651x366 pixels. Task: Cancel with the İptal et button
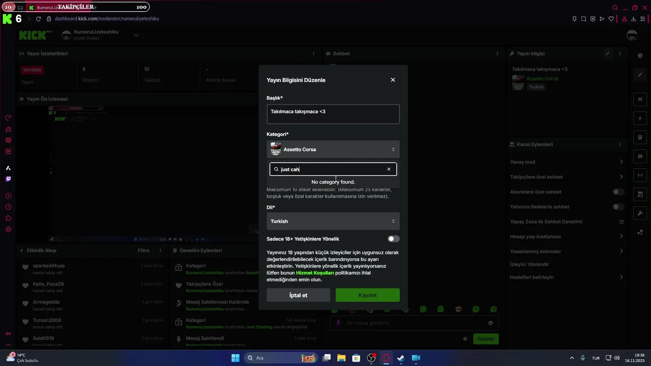(x=298, y=295)
